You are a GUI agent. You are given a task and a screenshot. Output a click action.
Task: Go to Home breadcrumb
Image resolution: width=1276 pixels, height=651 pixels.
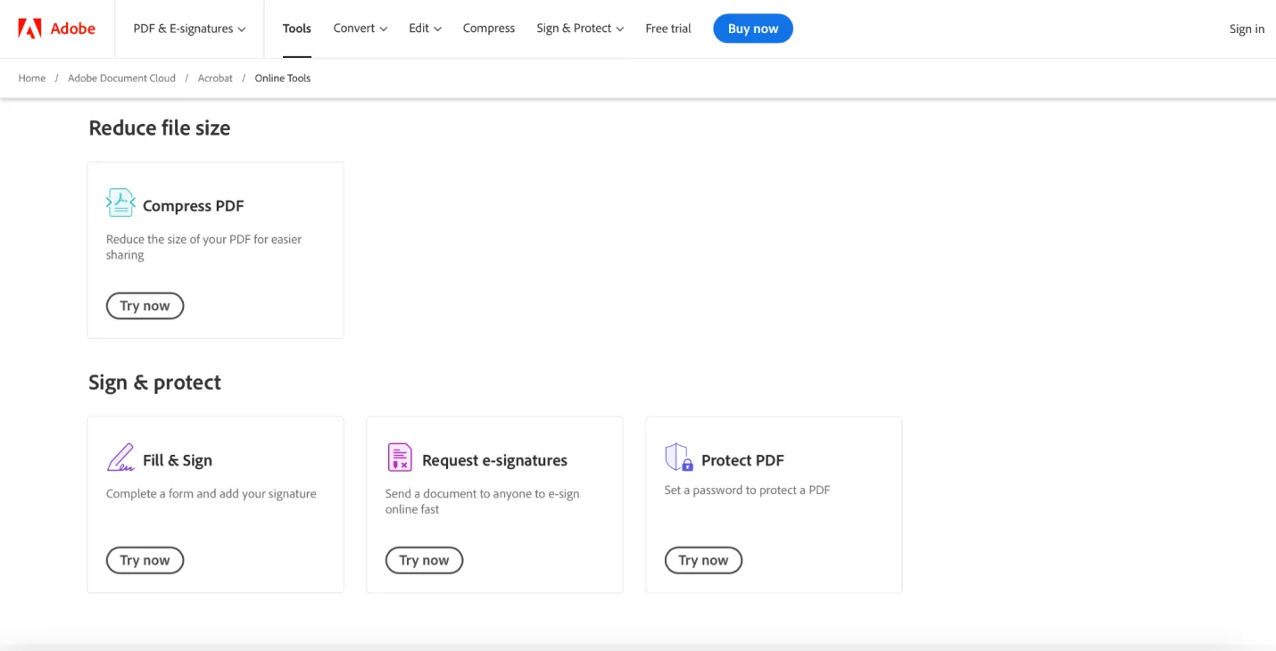tap(32, 78)
